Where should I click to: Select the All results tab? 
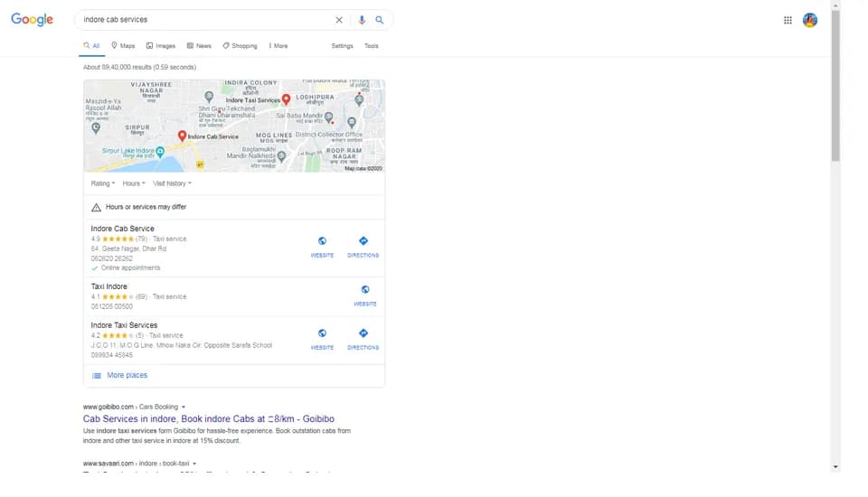pyautogui.click(x=91, y=46)
